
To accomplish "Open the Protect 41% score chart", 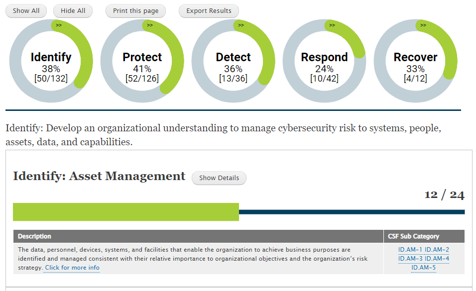I will 142,62.
